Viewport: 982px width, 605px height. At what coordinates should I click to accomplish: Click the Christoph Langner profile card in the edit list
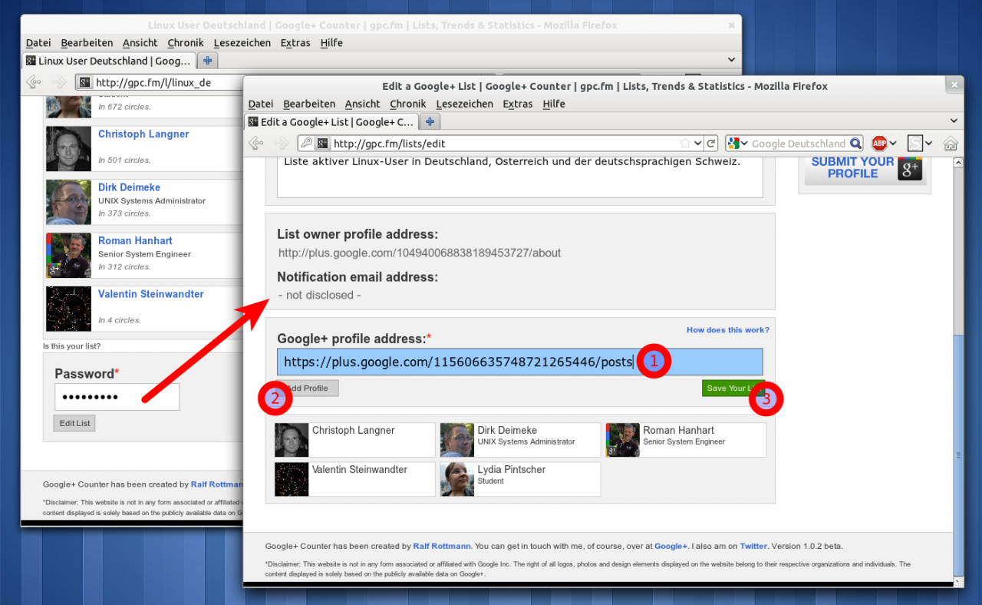(x=354, y=440)
